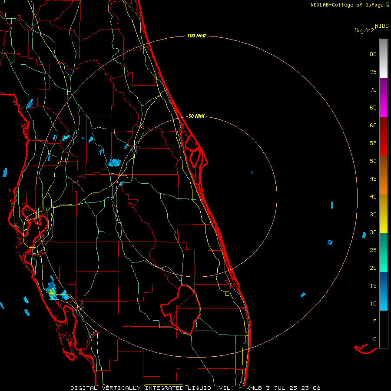Click the 100 NMI range ring label
Image resolution: width=391 pixels, height=391 pixels.
pos(196,36)
